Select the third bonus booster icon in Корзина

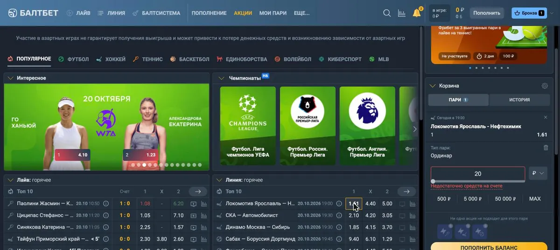480,231
